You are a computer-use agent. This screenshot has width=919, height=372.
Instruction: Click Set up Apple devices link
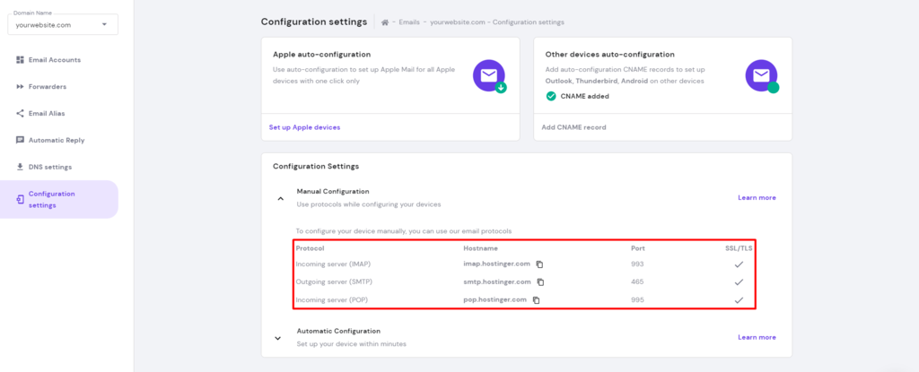pyautogui.click(x=304, y=127)
